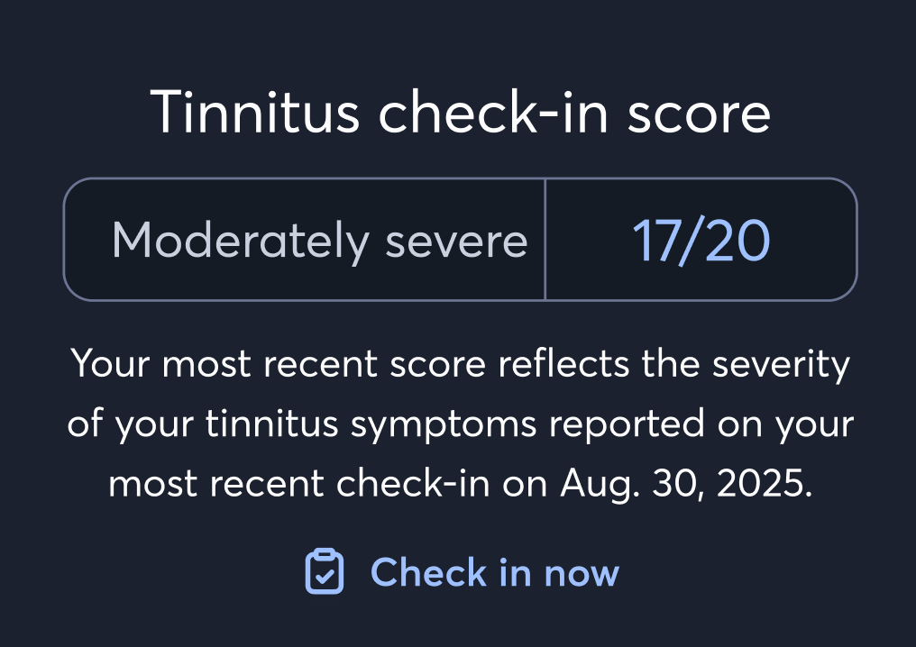Select the "Moderately severe" severity label

coord(319,241)
